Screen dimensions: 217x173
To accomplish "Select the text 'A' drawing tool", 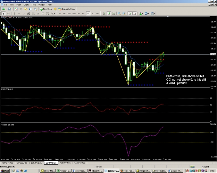I will click(38, 13).
